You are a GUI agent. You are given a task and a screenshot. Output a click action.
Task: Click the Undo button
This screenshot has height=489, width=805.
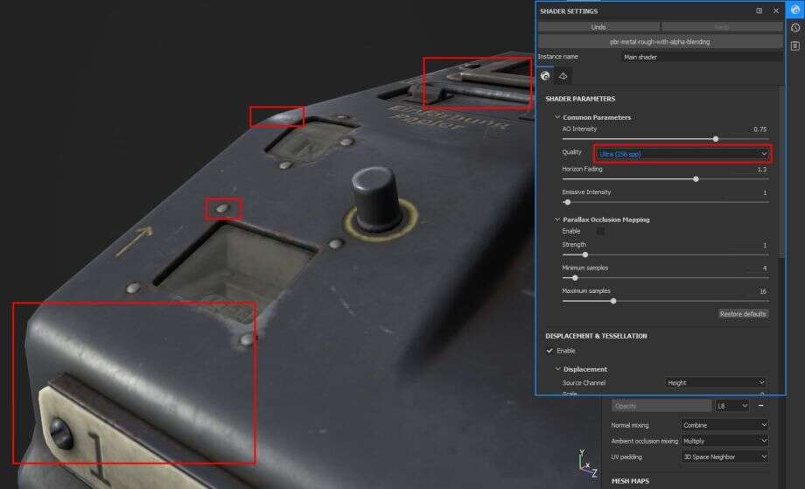[598, 28]
